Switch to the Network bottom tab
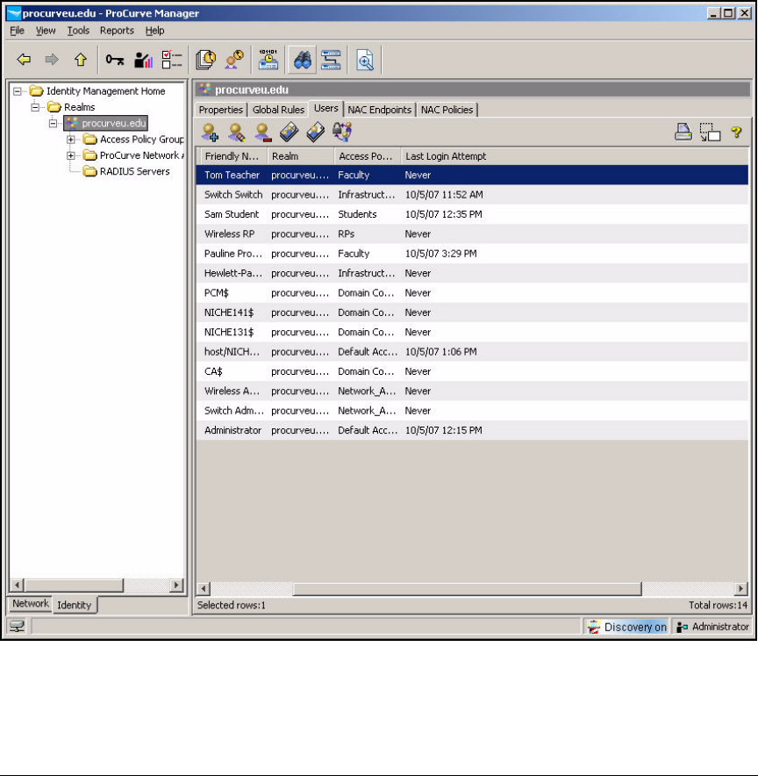Viewport: 758px width, 776px height. click(30, 604)
